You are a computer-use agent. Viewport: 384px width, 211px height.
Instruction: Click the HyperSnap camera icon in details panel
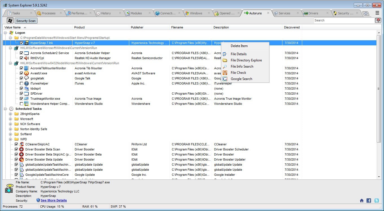click(x=9, y=189)
